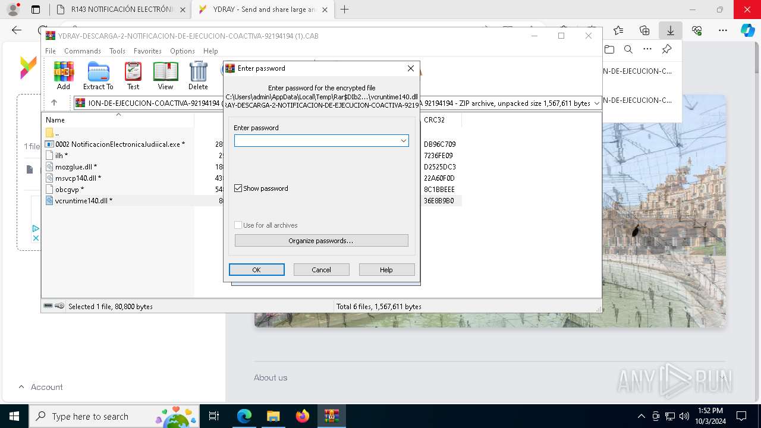
Task: Launch Firefox from the taskbar
Action: pos(303,416)
